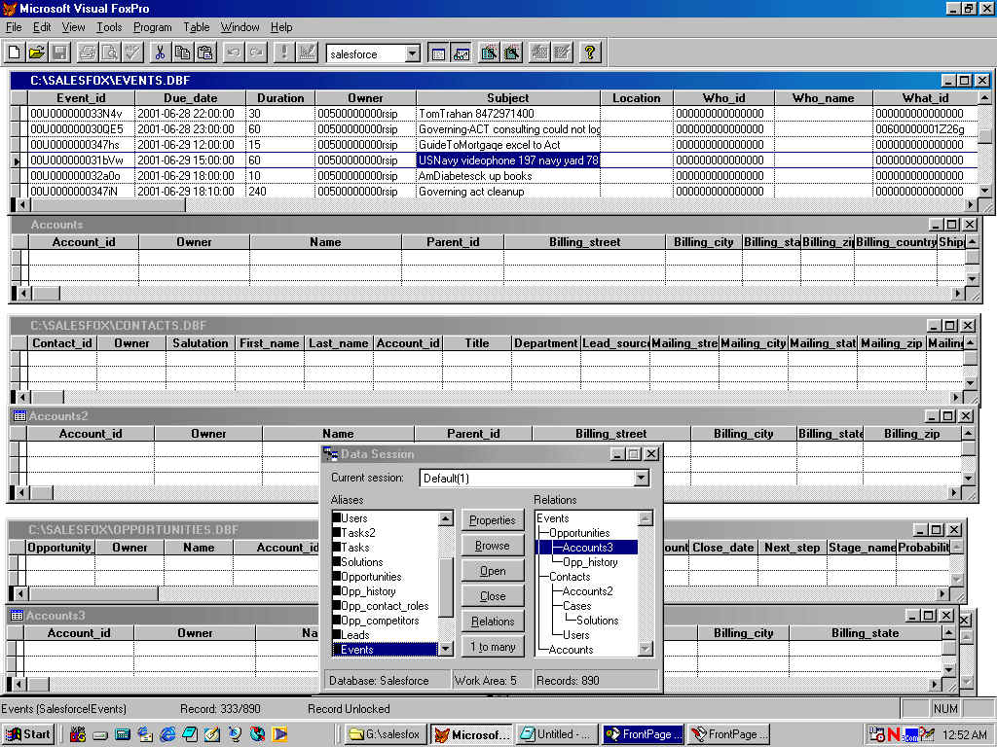Select Solutions in the Relations tree
This screenshot has width=997, height=747.
tap(597, 620)
